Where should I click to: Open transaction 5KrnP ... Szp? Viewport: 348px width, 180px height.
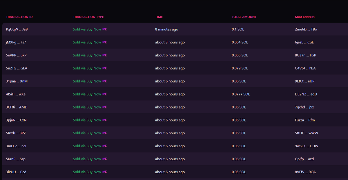(x=16, y=159)
